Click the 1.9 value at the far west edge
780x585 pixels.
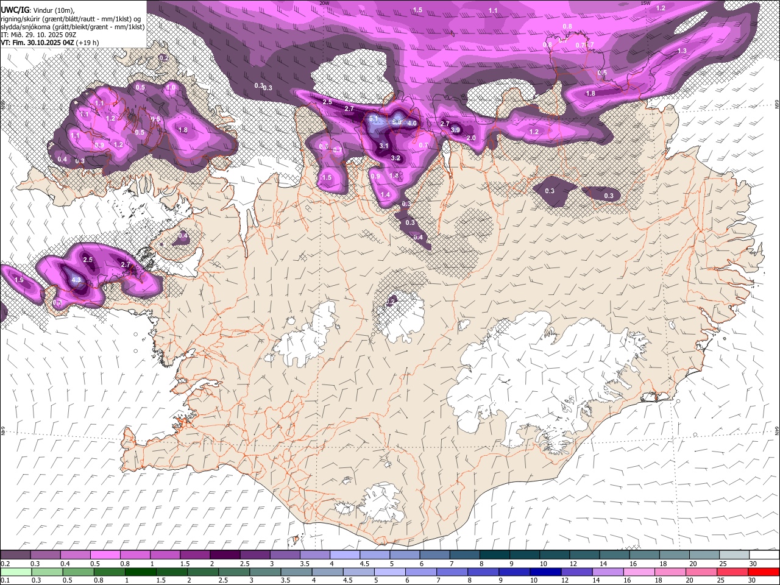[x=19, y=280]
